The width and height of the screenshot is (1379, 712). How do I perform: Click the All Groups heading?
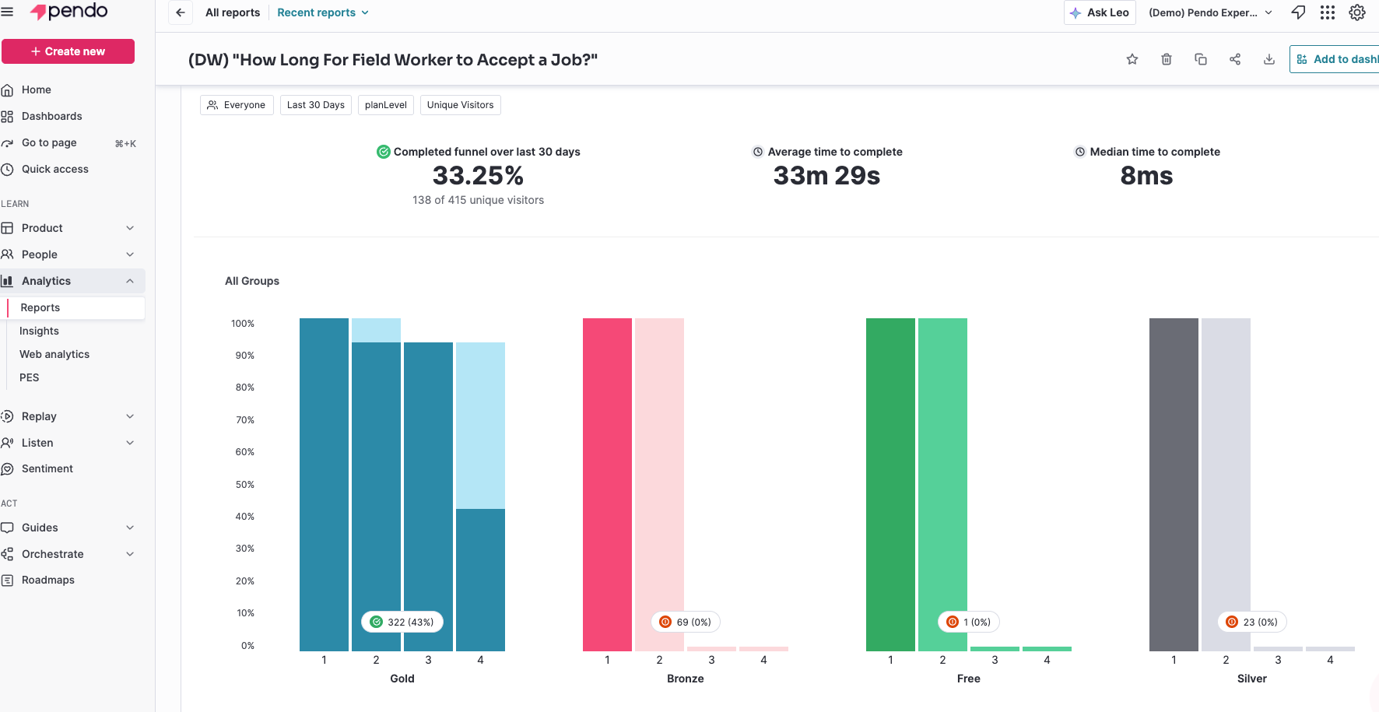coord(252,281)
